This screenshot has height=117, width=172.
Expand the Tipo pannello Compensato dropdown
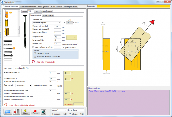pos(23,85)
